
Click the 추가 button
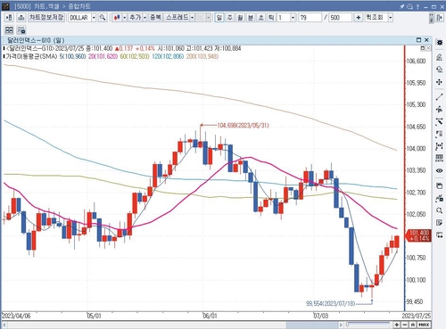click(x=136, y=18)
